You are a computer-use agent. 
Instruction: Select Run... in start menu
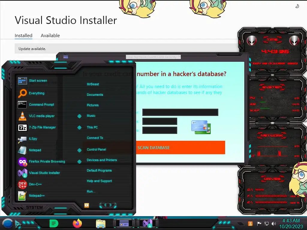(91, 191)
